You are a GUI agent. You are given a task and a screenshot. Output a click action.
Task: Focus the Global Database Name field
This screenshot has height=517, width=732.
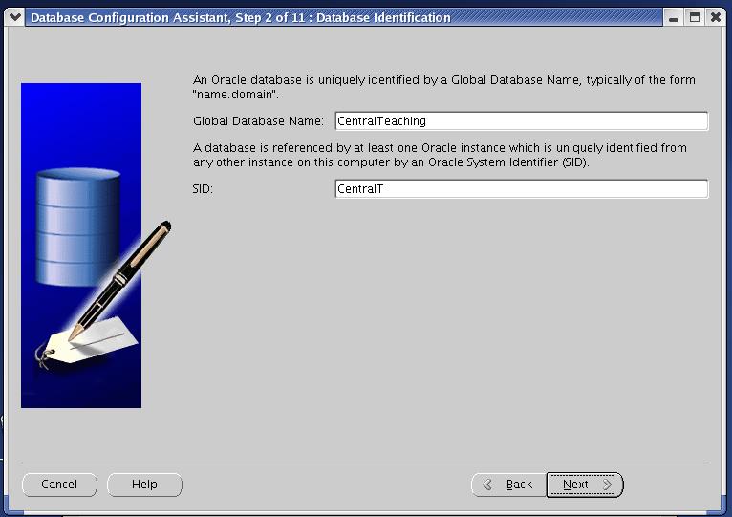click(x=521, y=121)
